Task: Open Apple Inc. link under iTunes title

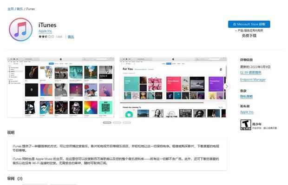Action: [x=45, y=31]
